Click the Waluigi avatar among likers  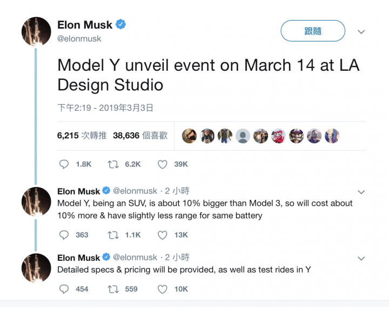[x=296, y=136]
